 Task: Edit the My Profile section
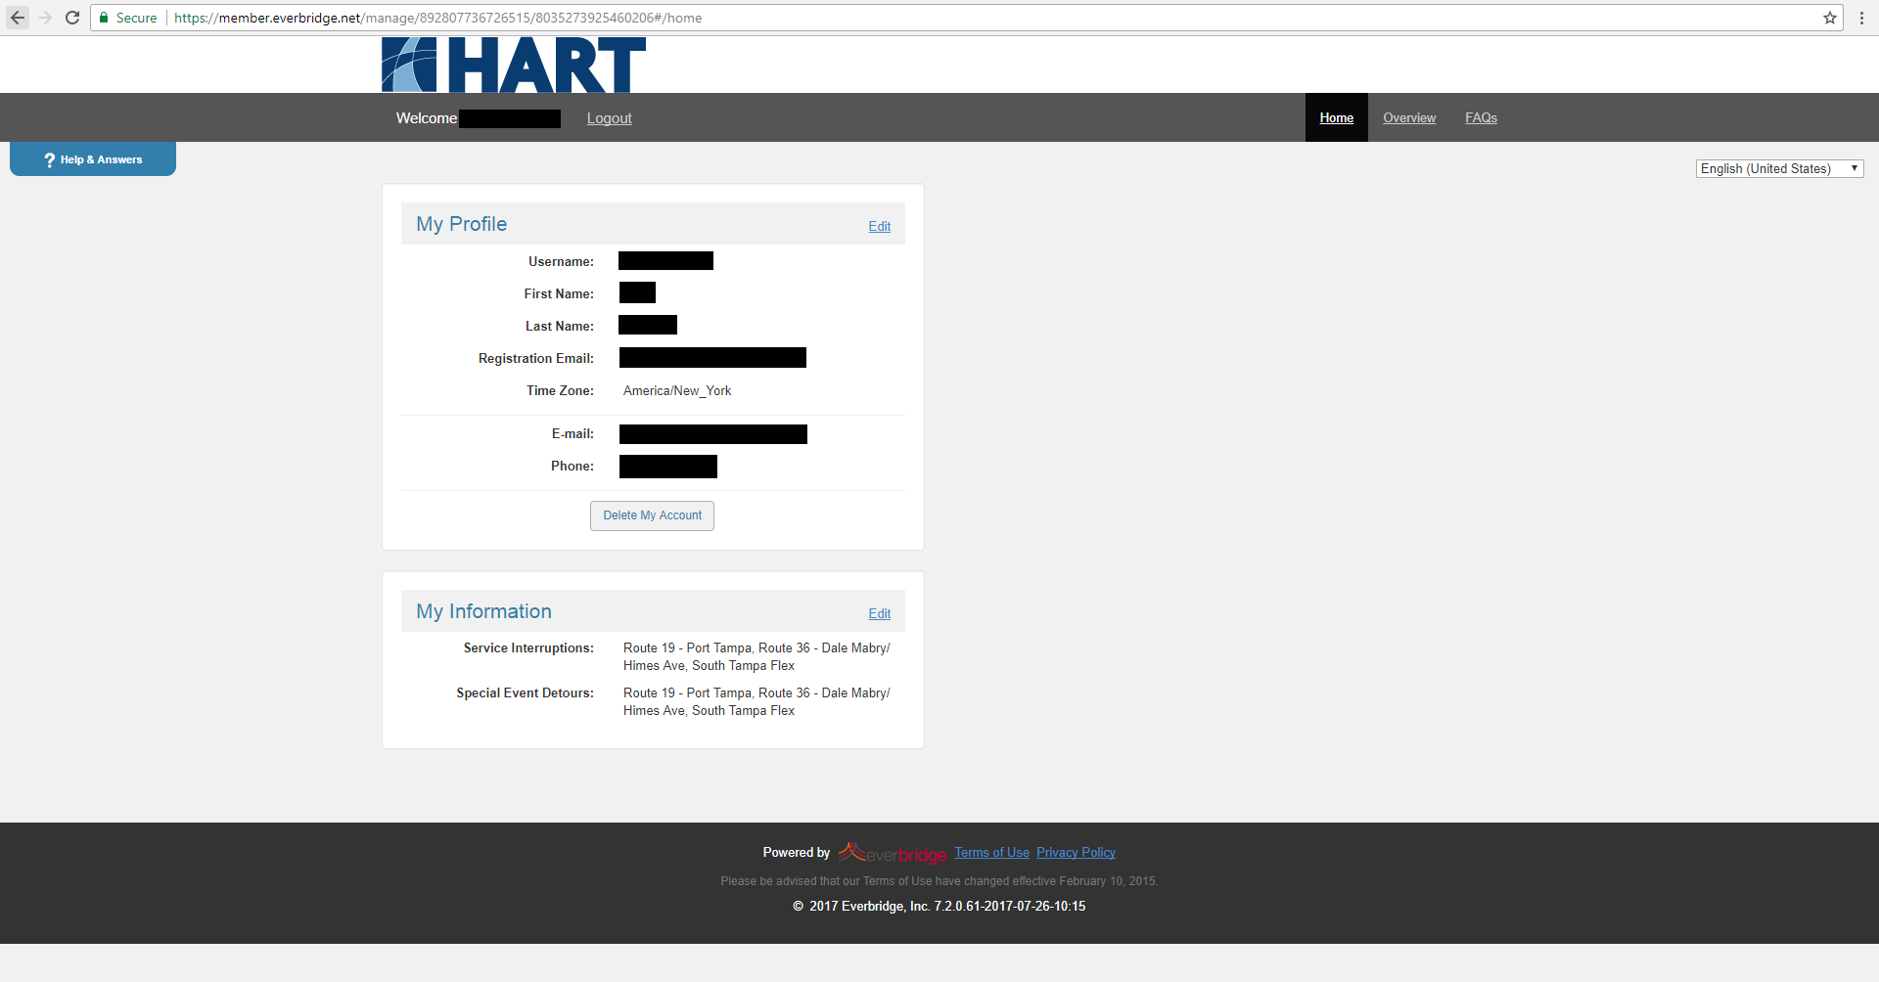tap(879, 226)
